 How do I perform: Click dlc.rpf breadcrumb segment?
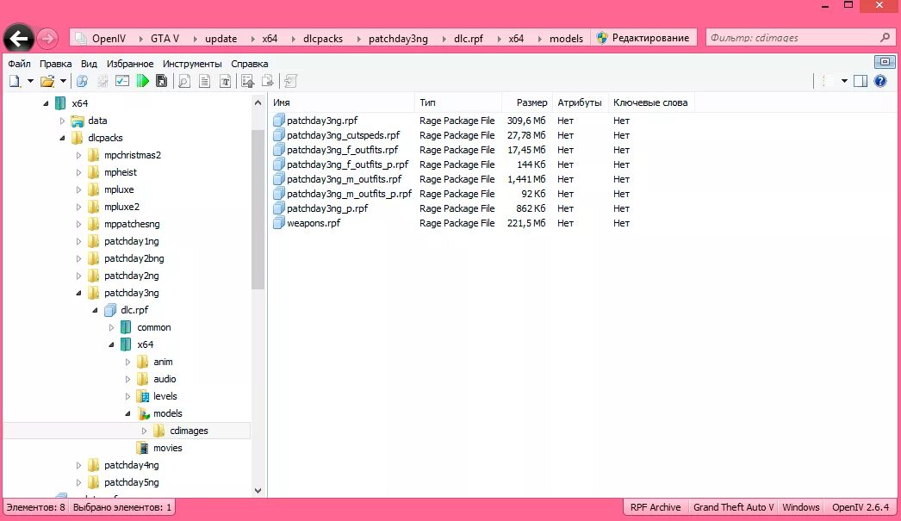click(x=469, y=39)
